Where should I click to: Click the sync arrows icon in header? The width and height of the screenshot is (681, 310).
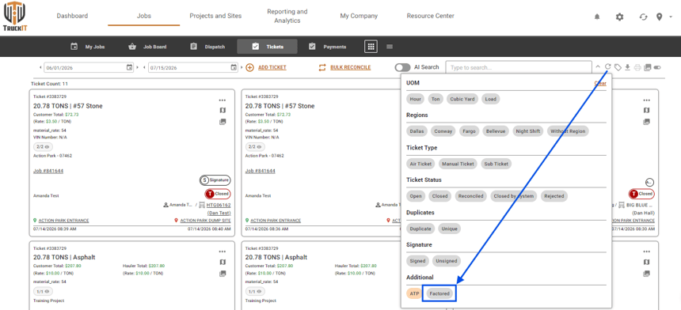point(643,17)
